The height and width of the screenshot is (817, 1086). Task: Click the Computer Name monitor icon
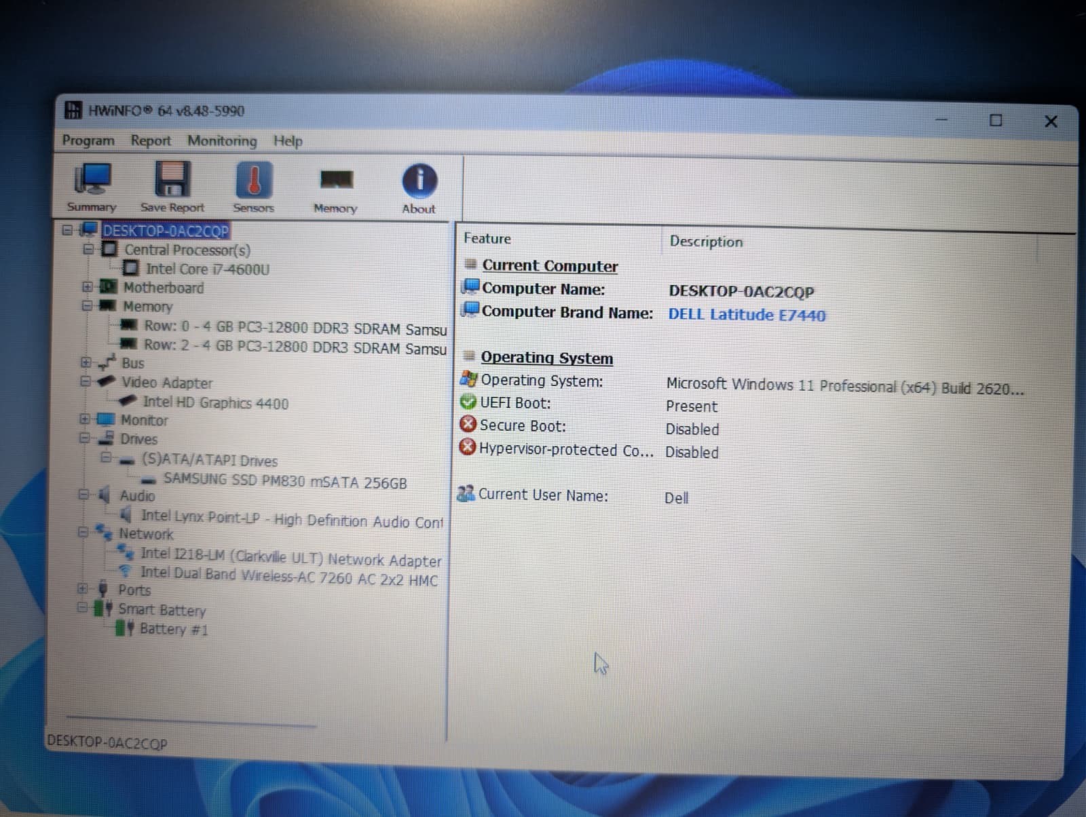[x=470, y=287]
